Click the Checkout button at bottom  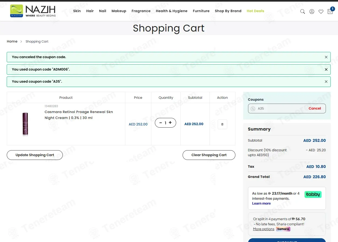tap(287, 240)
